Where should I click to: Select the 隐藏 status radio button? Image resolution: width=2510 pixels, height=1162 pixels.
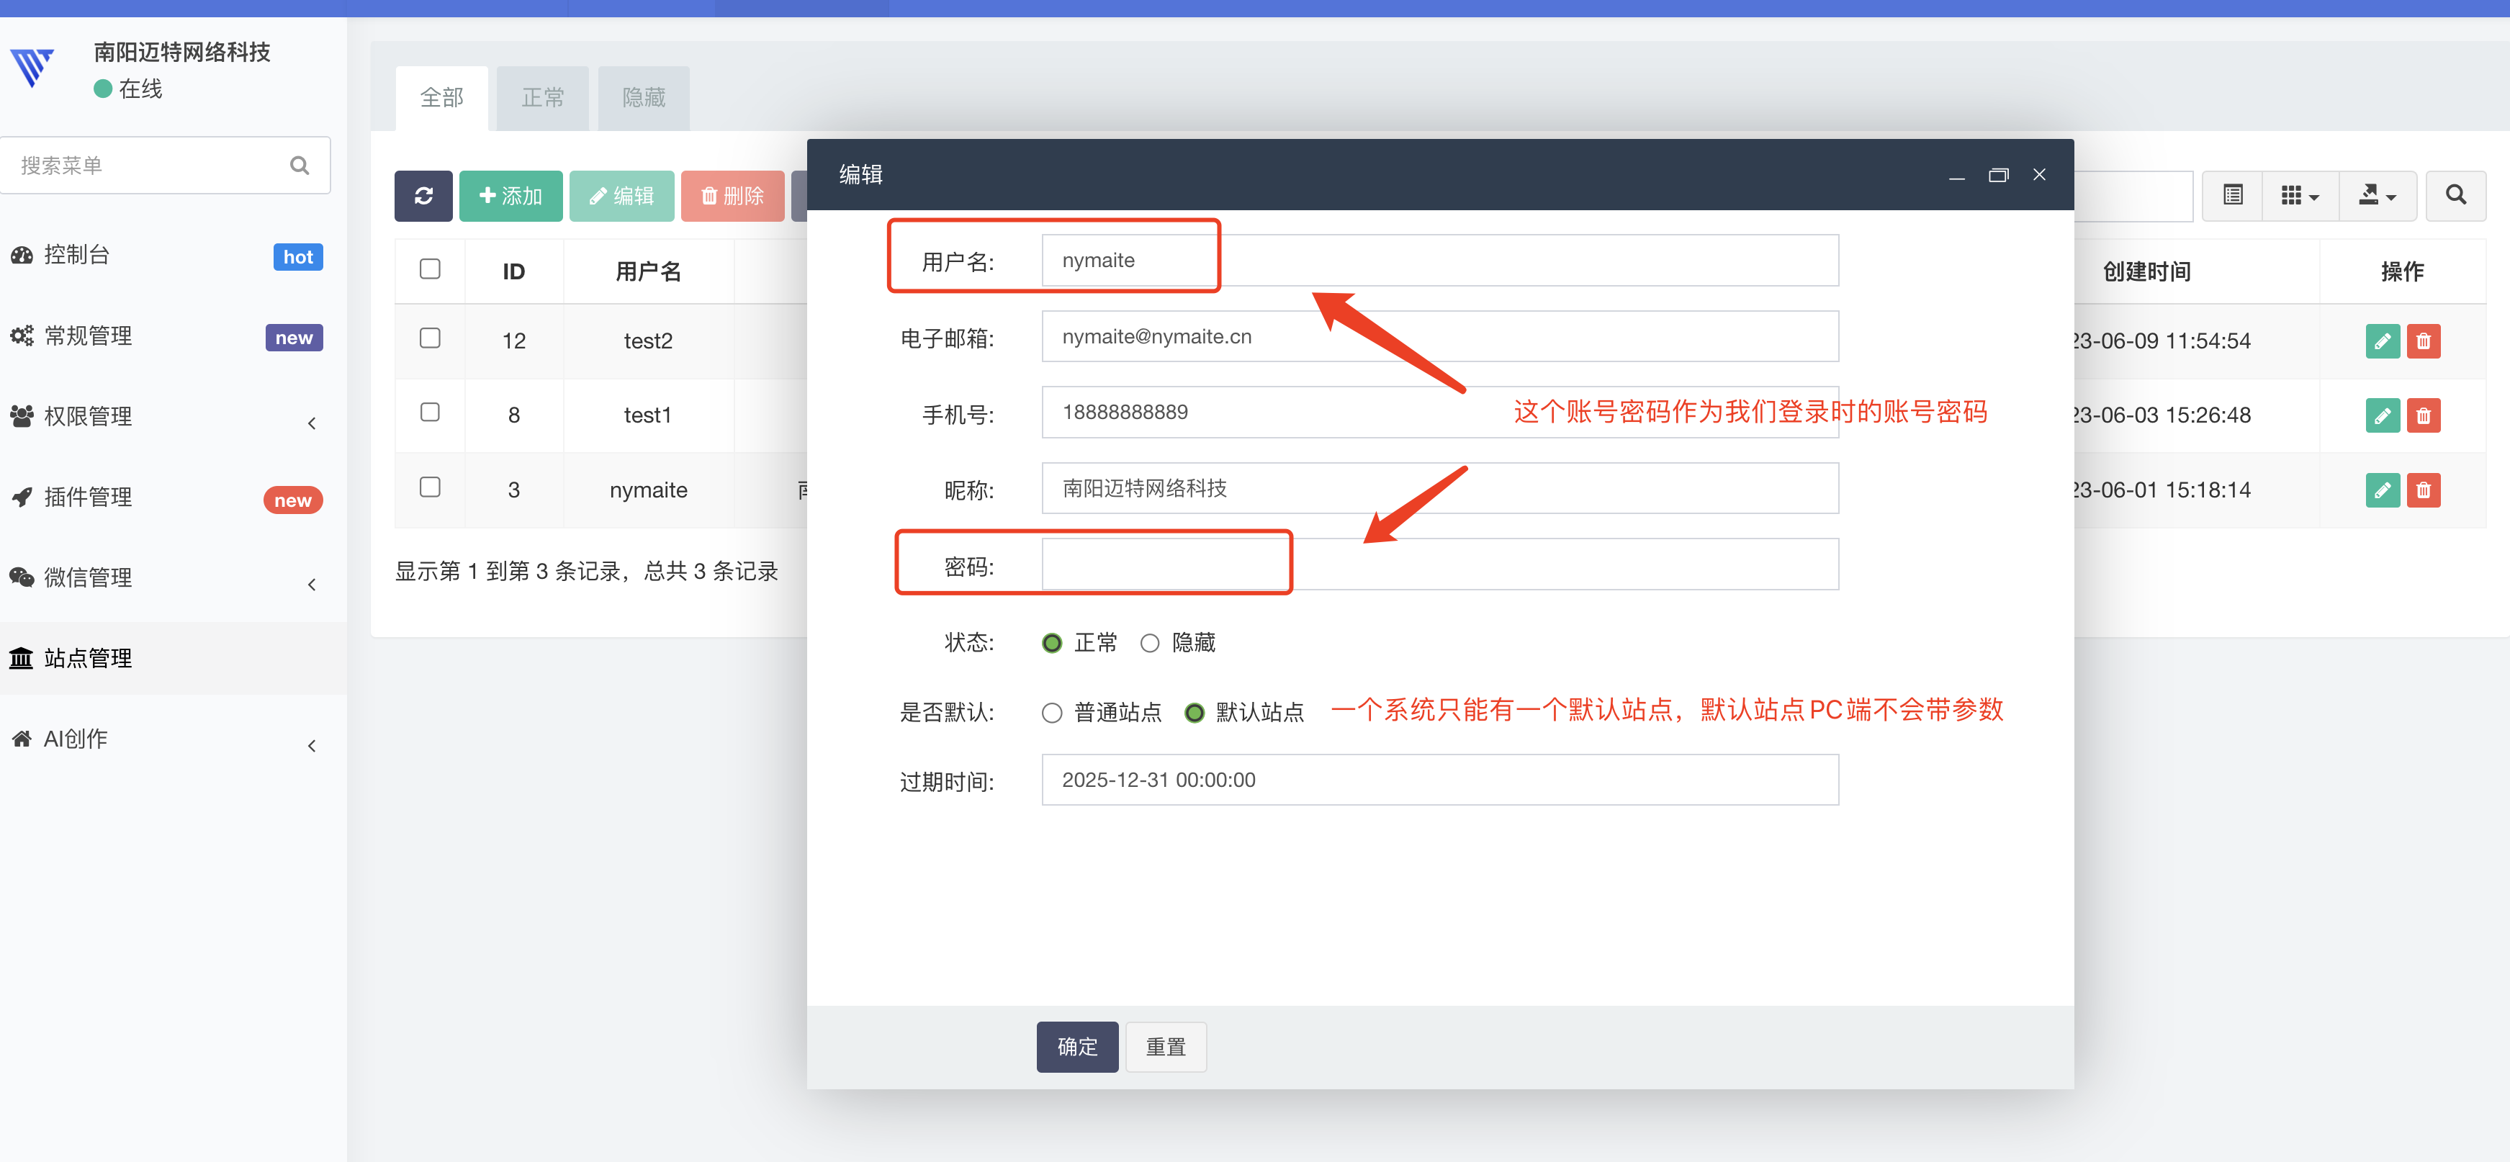[1150, 643]
